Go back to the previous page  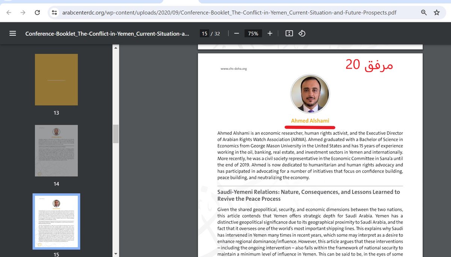[9, 12]
